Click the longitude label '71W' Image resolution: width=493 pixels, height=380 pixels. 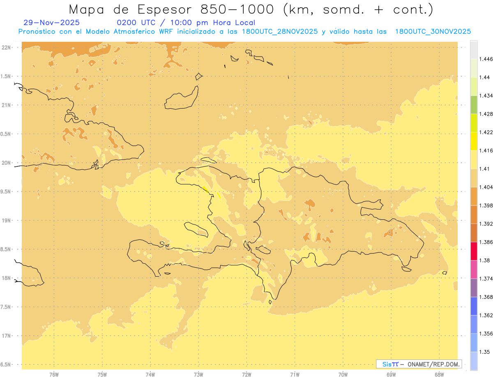click(x=295, y=375)
